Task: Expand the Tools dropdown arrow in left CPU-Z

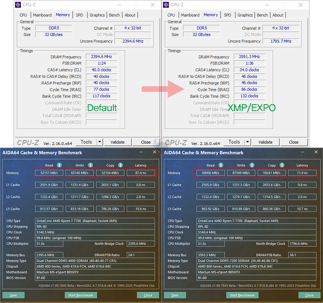Action: click(100, 142)
